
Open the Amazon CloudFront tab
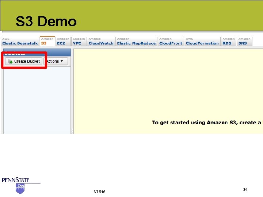171,41
